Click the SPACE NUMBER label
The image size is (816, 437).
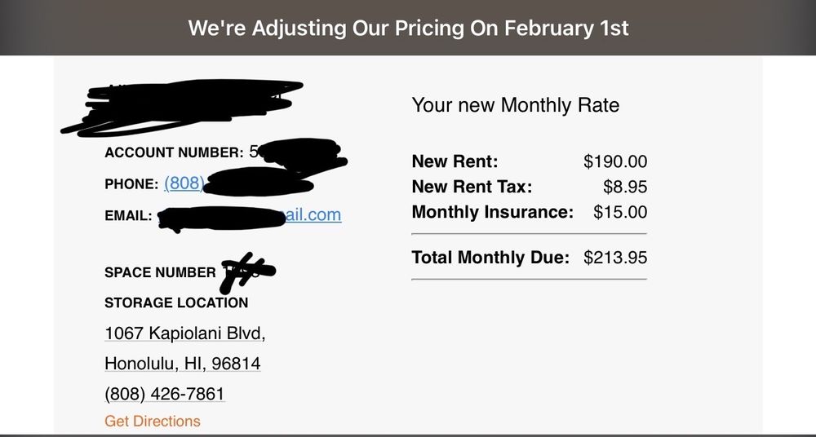point(160,272)
